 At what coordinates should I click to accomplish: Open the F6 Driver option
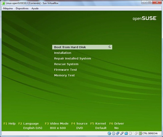coord(116,124)
